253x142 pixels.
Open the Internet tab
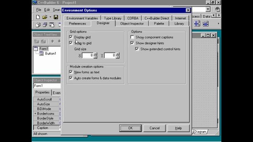pos(181,18)
